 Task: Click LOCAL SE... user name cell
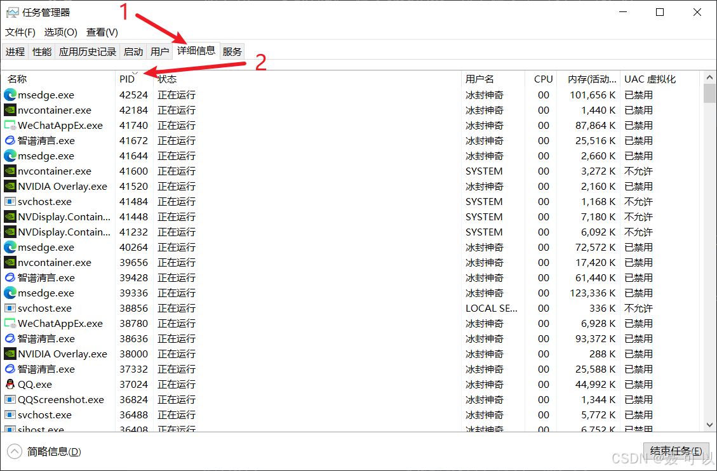point(492,308)
